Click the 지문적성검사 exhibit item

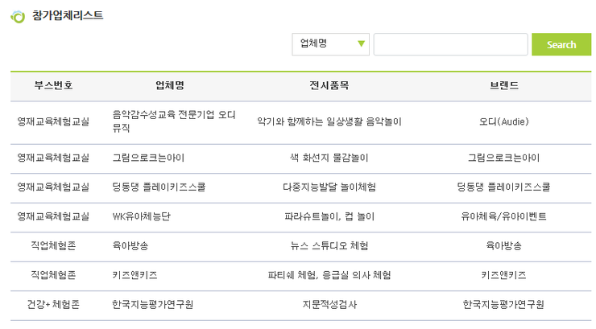point(329,304)
